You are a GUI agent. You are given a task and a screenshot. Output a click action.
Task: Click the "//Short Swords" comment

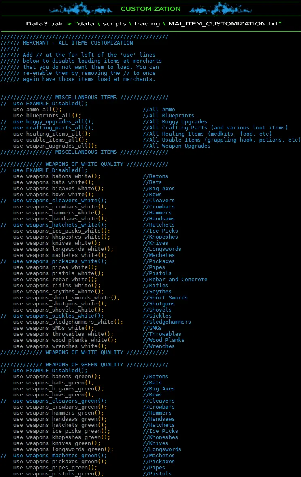coord(165,297)
